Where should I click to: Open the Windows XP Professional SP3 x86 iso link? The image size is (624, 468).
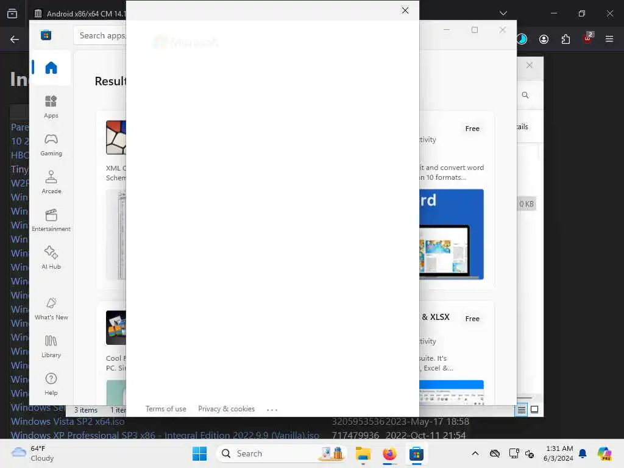tap(165, 435)
